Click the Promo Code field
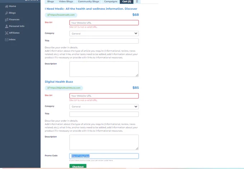 coord(104,156)
